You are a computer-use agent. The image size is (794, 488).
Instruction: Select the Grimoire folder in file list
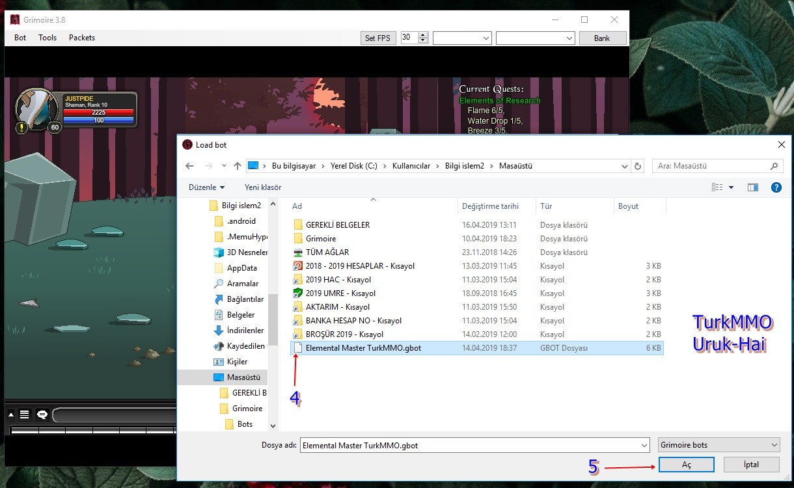point(476,239)
